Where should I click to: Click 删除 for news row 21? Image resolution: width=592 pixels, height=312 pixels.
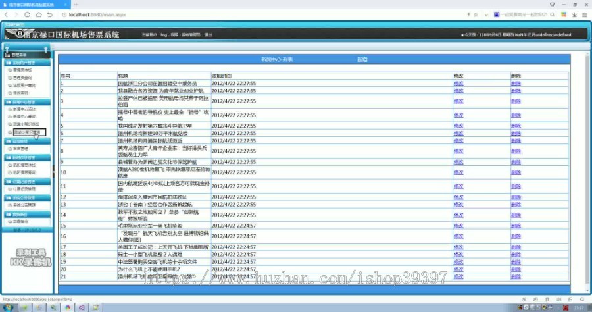click(516, 277)
